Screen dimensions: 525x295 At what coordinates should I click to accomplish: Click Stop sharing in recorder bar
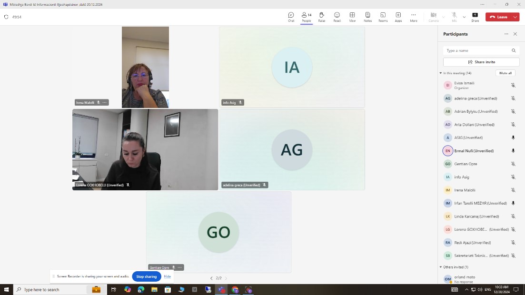pos(146,276)
